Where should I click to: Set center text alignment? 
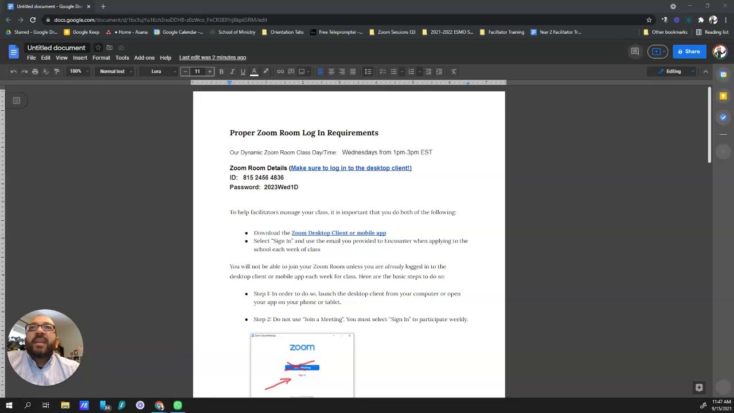pyautogui.click(x=331, y=72)
